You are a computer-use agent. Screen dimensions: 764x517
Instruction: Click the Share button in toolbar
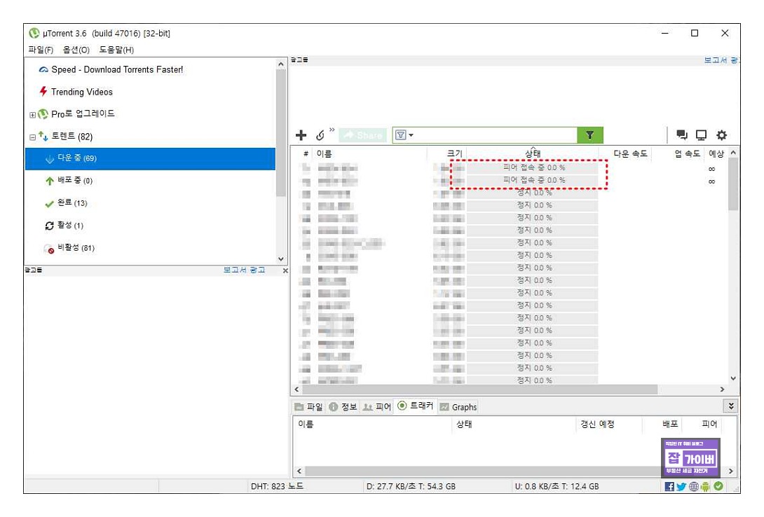(362, 135)
